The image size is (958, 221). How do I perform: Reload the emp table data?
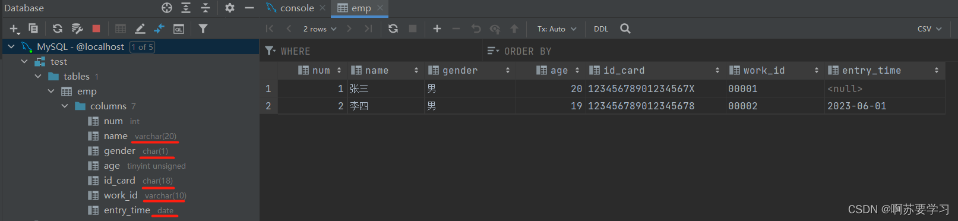(x=393, y=29)
